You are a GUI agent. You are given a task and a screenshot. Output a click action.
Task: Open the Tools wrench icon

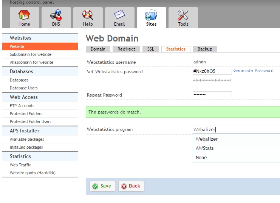[x=183, y=15]
